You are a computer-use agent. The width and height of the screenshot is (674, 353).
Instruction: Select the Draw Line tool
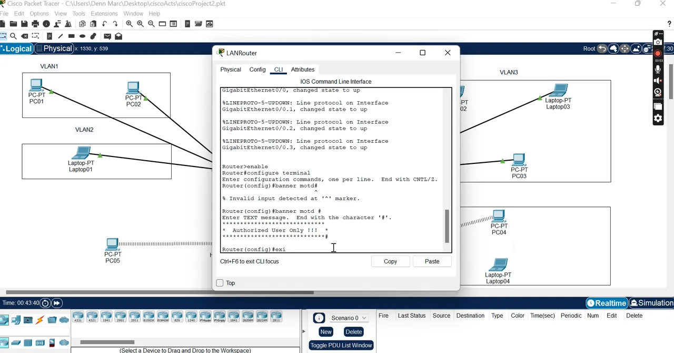tap(61, 36)
